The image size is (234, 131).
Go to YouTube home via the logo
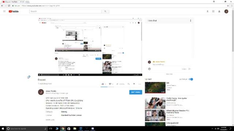point(14,11)
